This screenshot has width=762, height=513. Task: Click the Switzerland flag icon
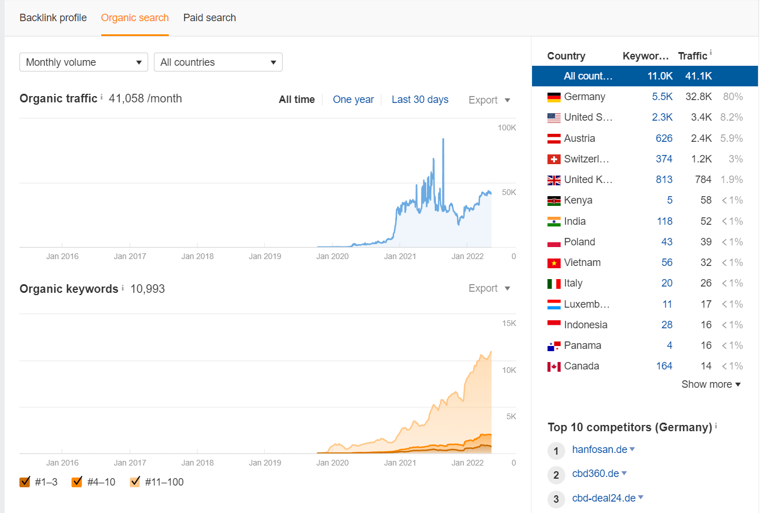tap(554, 160)
